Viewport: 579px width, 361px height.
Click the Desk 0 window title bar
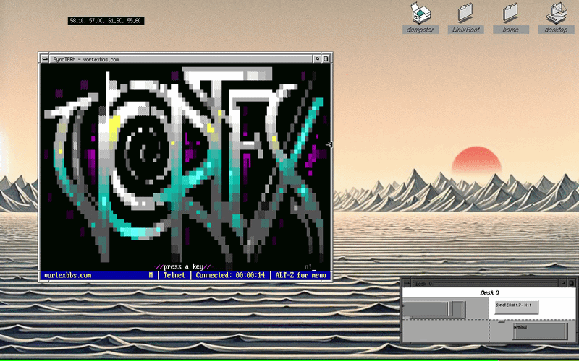coord(485,283)
